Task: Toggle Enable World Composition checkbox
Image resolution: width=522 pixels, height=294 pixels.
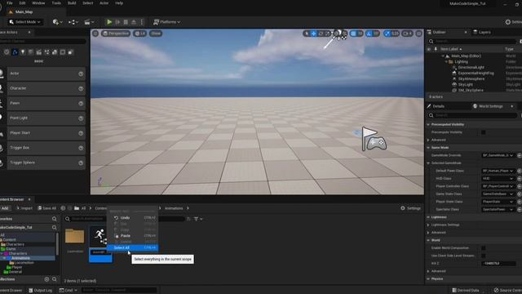Action: 484,248
